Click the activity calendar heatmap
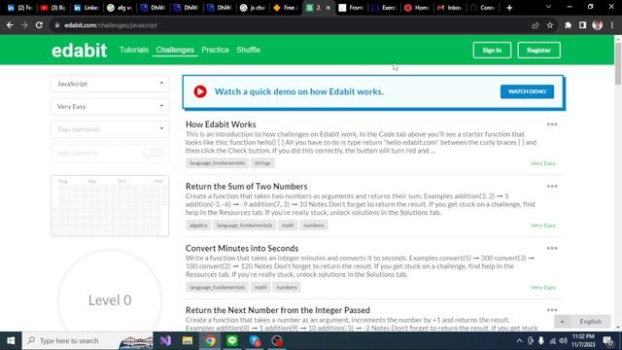Image resolution: width=622 pixels, height=350 pixels. click(x=110, y=206)
